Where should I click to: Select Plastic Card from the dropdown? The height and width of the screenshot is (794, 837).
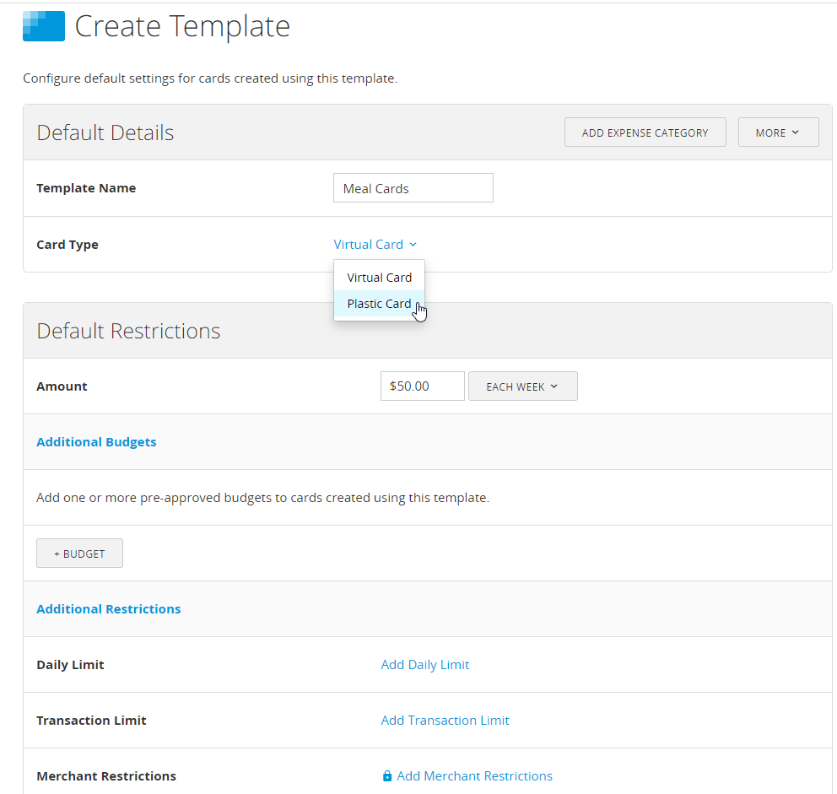[379, 303]
